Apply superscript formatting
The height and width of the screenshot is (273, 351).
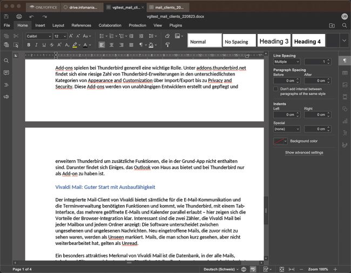tap(59, 45)
